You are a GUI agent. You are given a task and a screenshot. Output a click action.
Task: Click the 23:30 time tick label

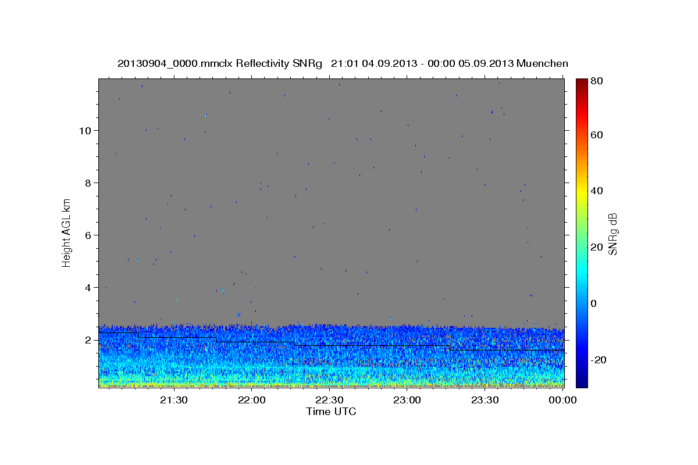[485, 400]
